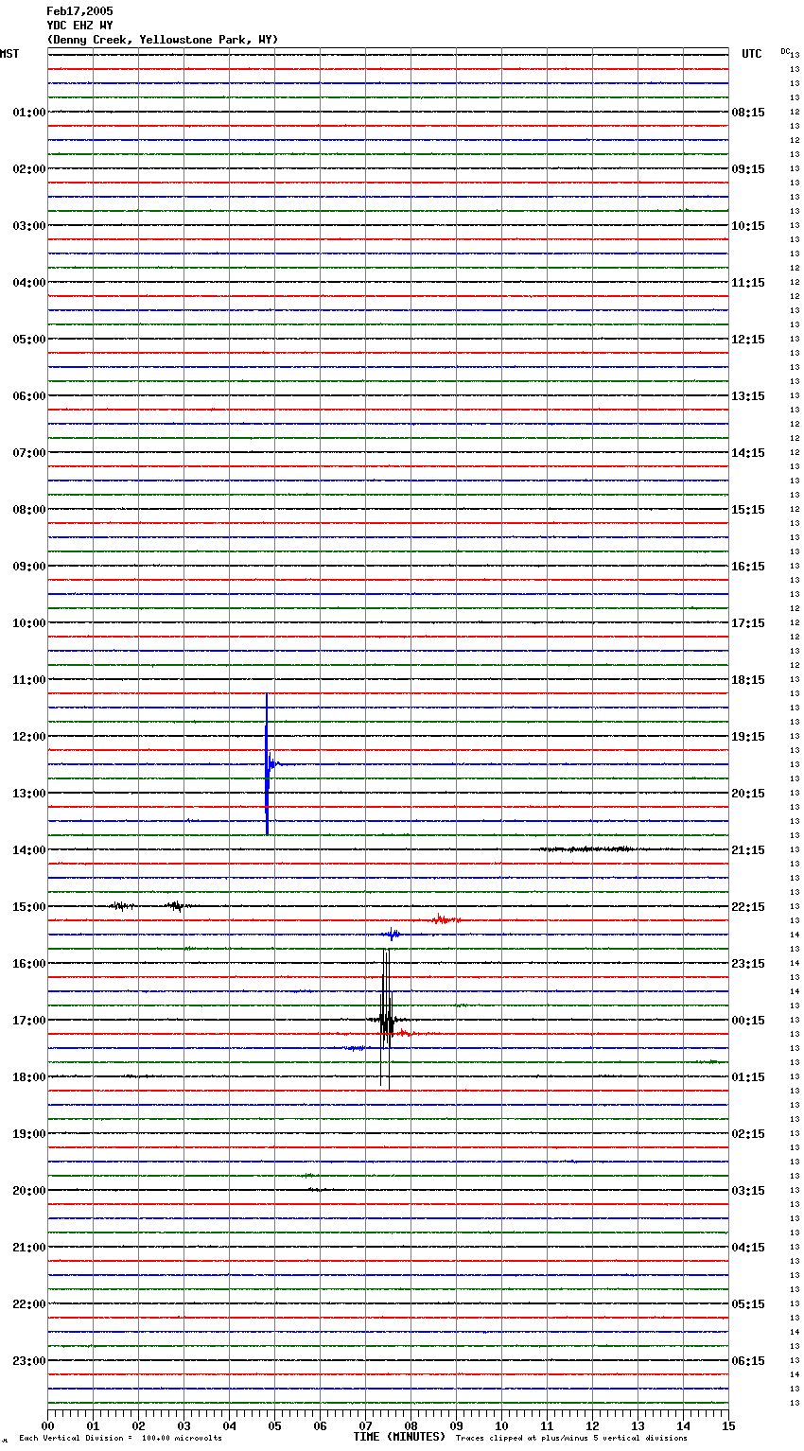Select the 08:00 MST row label
This screenshot has height=1451, width=804.
tap(28, 510)
